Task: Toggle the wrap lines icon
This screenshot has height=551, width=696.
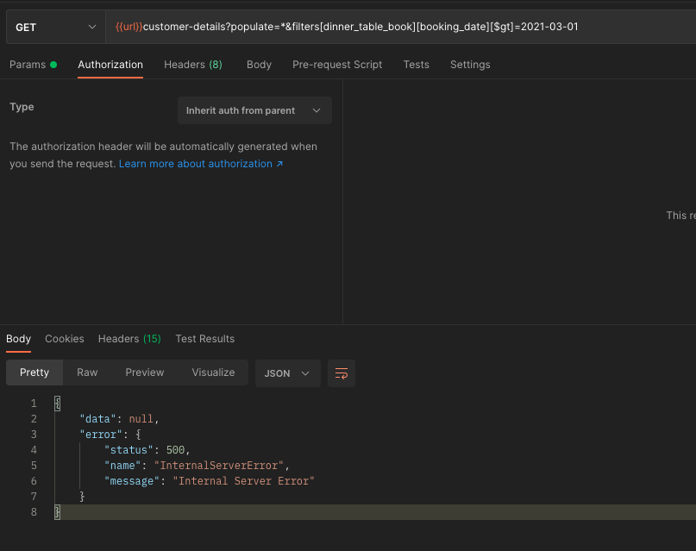Action: [342, 373]
